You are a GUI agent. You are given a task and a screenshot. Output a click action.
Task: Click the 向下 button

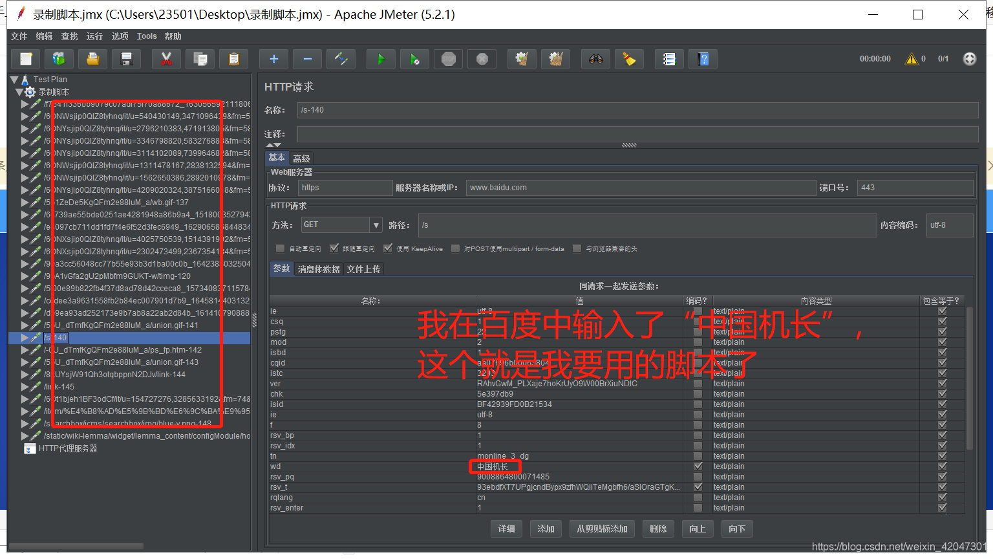coord(737,529)
